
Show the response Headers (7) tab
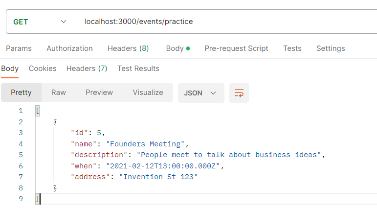[x=87, y=69]
